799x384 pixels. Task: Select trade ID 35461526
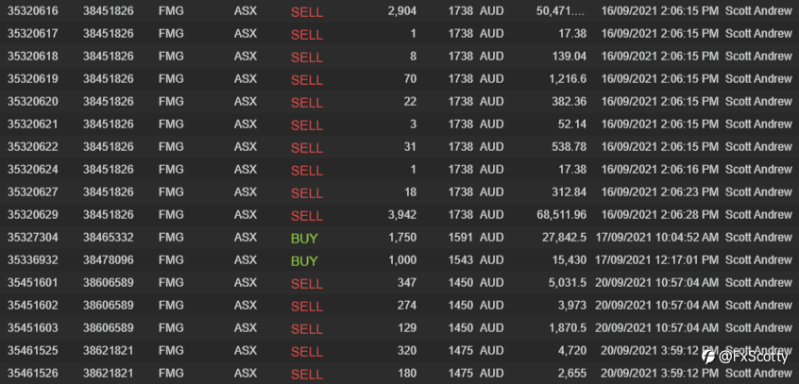[33, 374]
